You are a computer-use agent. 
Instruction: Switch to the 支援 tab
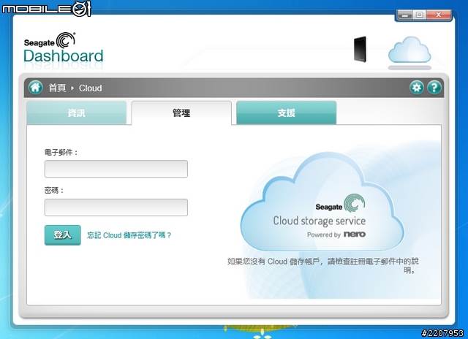click(287, 113)
